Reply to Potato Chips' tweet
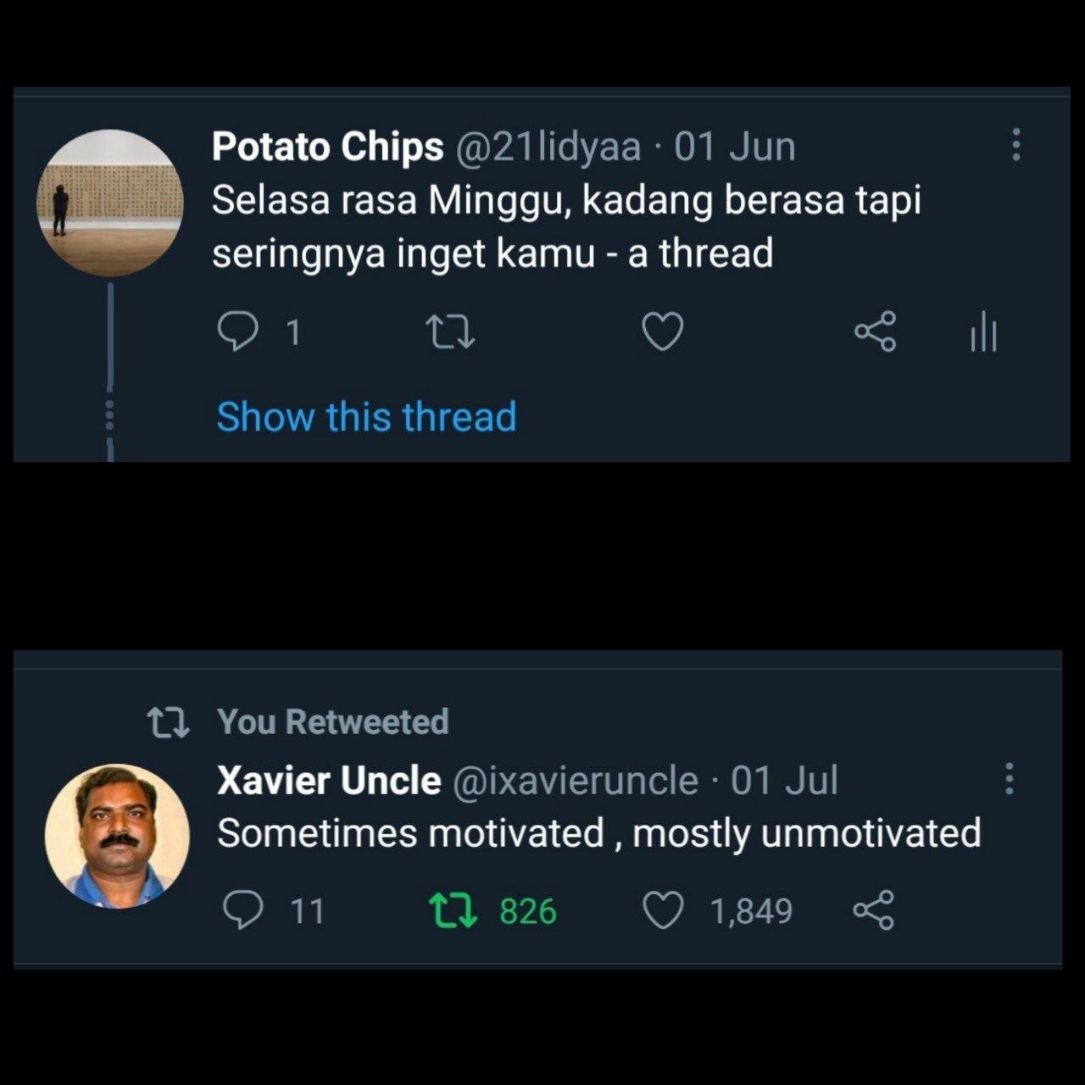1085x1085 pixels. [238, 331]
